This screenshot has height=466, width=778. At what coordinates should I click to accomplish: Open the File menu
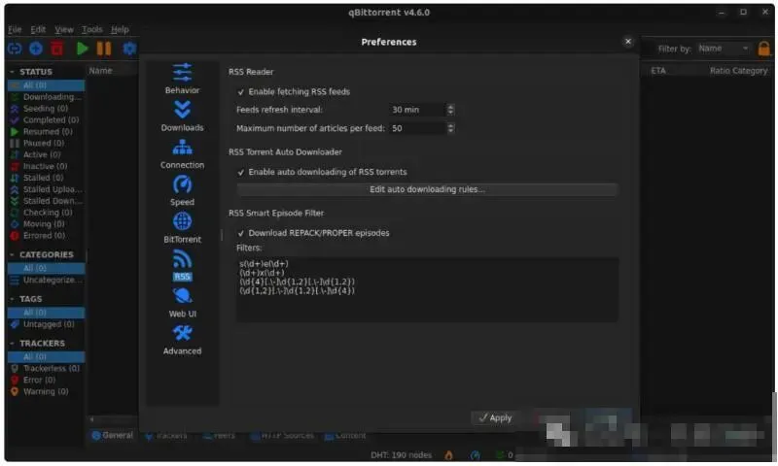(15, 30)
